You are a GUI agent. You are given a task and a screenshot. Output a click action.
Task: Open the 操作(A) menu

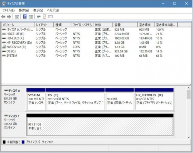click(x=24, y=10)
